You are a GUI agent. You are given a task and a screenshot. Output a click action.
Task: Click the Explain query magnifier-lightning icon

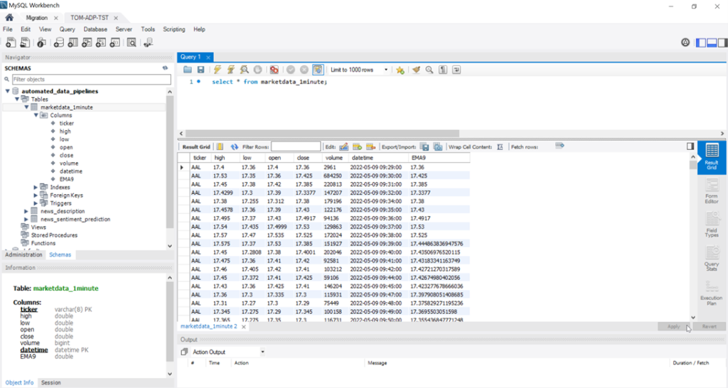point(244,70)
